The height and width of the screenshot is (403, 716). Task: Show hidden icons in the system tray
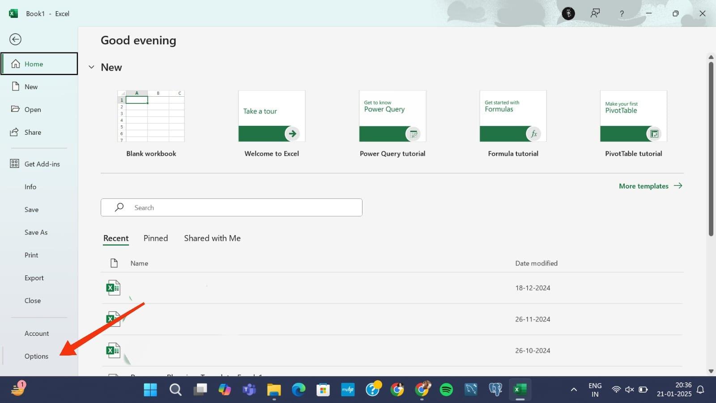[x=574, y=390]
